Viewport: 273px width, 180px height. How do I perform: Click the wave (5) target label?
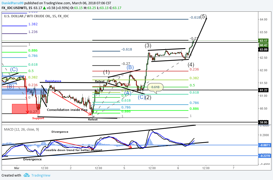[203, 16]
